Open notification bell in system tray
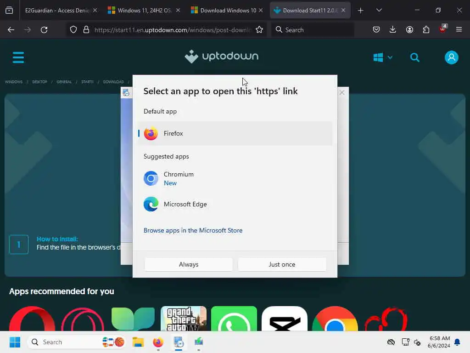 [x=458, y=342]
